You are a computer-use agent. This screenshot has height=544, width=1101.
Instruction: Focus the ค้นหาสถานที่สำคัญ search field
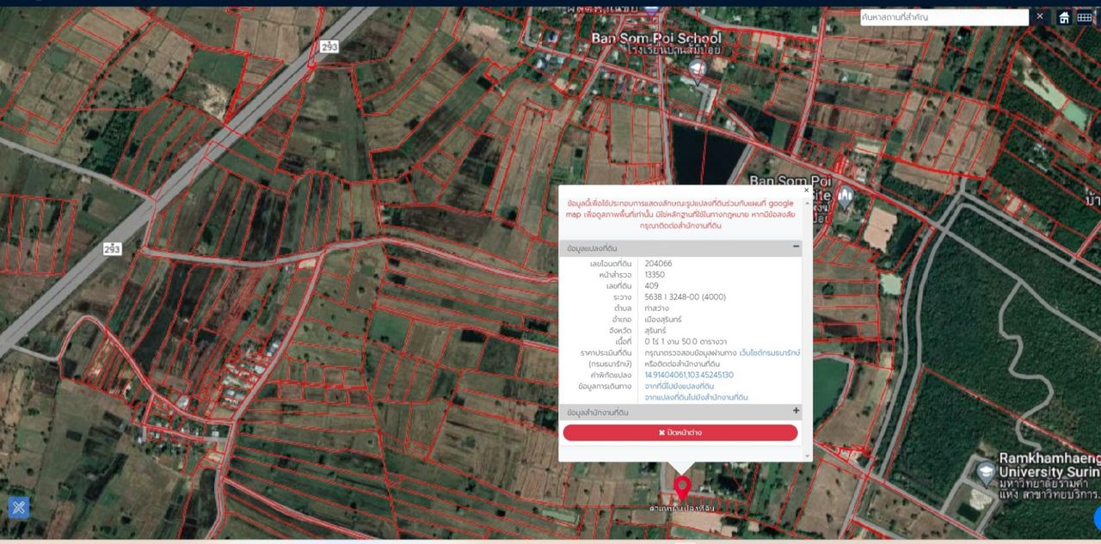(x=944, y=17)
